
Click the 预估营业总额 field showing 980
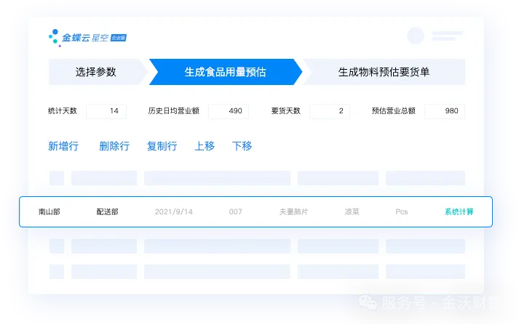tap(445, 111)
